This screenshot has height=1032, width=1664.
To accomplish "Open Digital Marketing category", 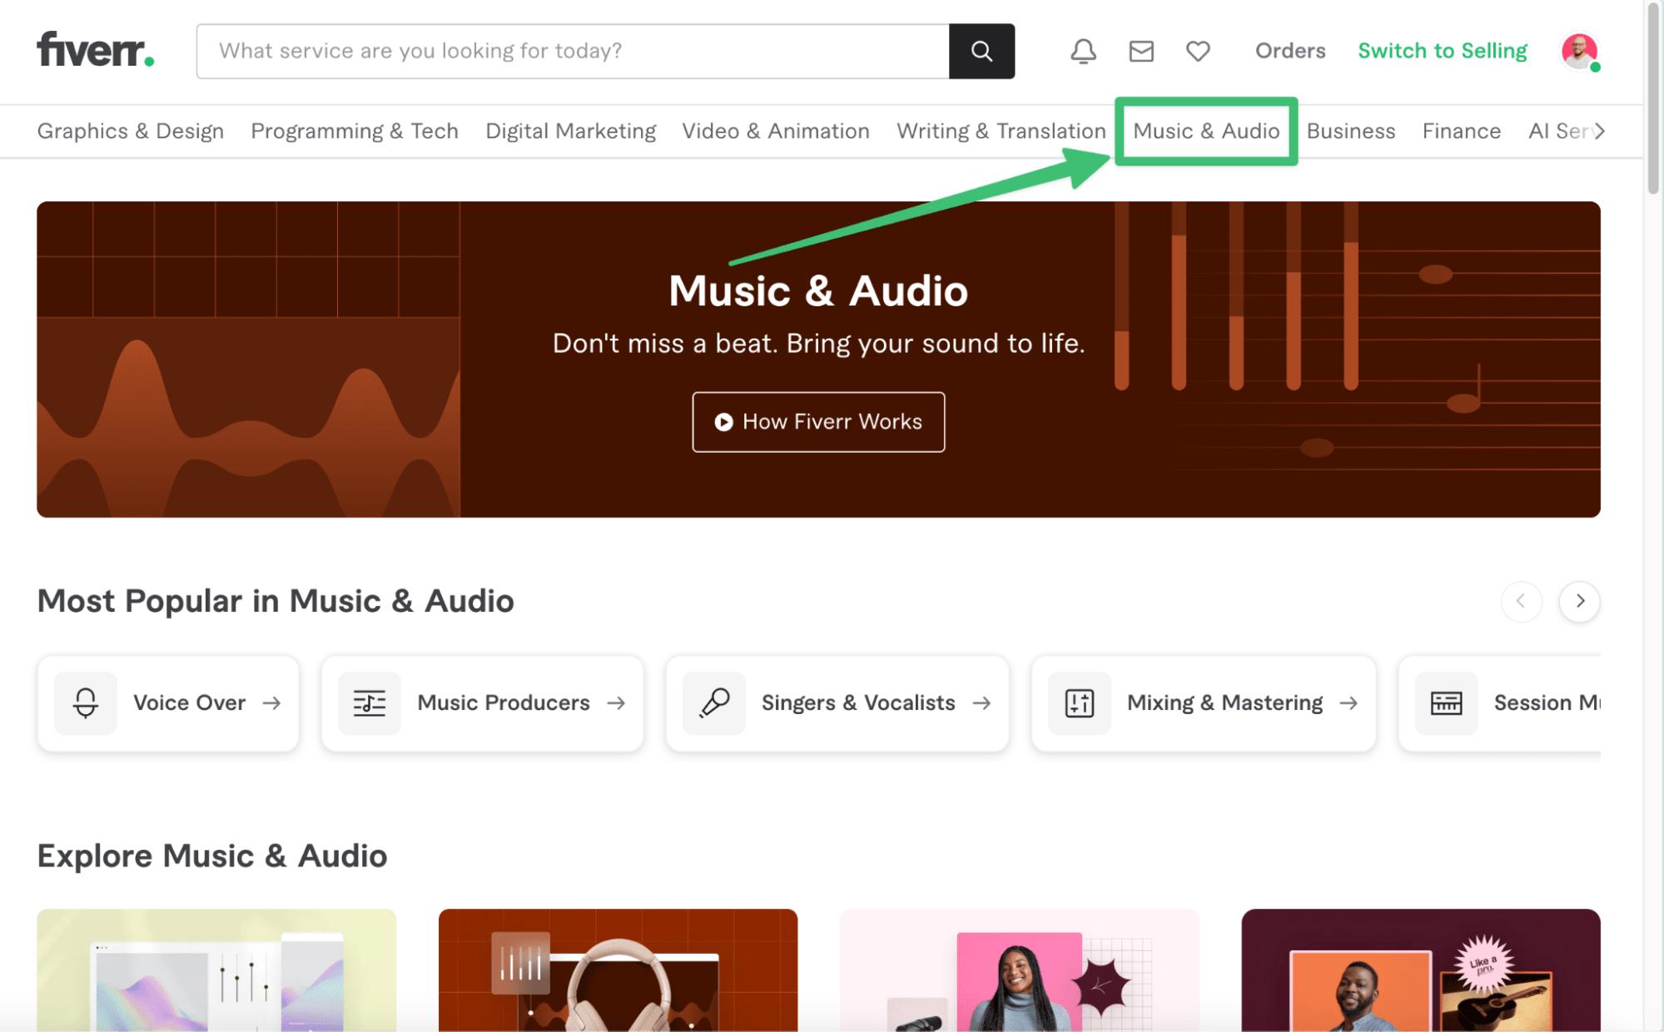I will tap(570, 131).
